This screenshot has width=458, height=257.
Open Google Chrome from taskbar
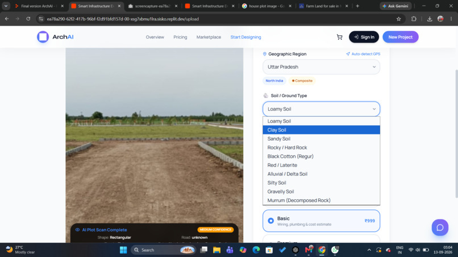point(322,250)
